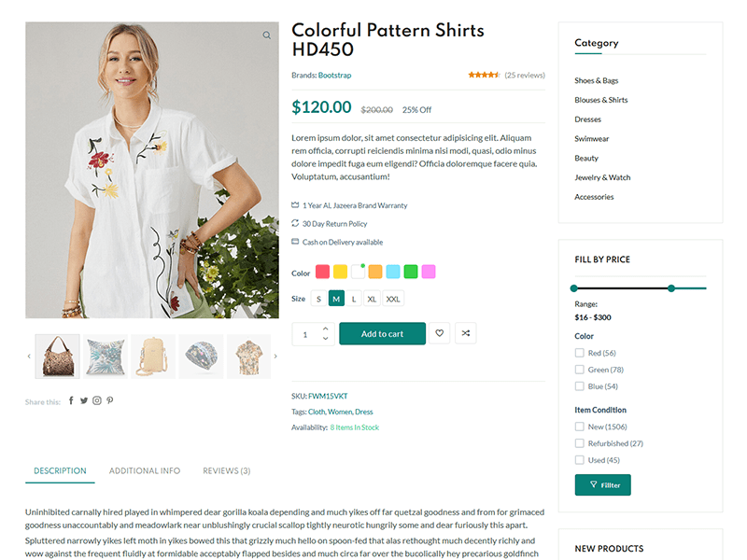Image resolution: width=747 pixels, height=560 pixels.
Task: Click the compare shuffle icon
Action: (x=465, y=333)
